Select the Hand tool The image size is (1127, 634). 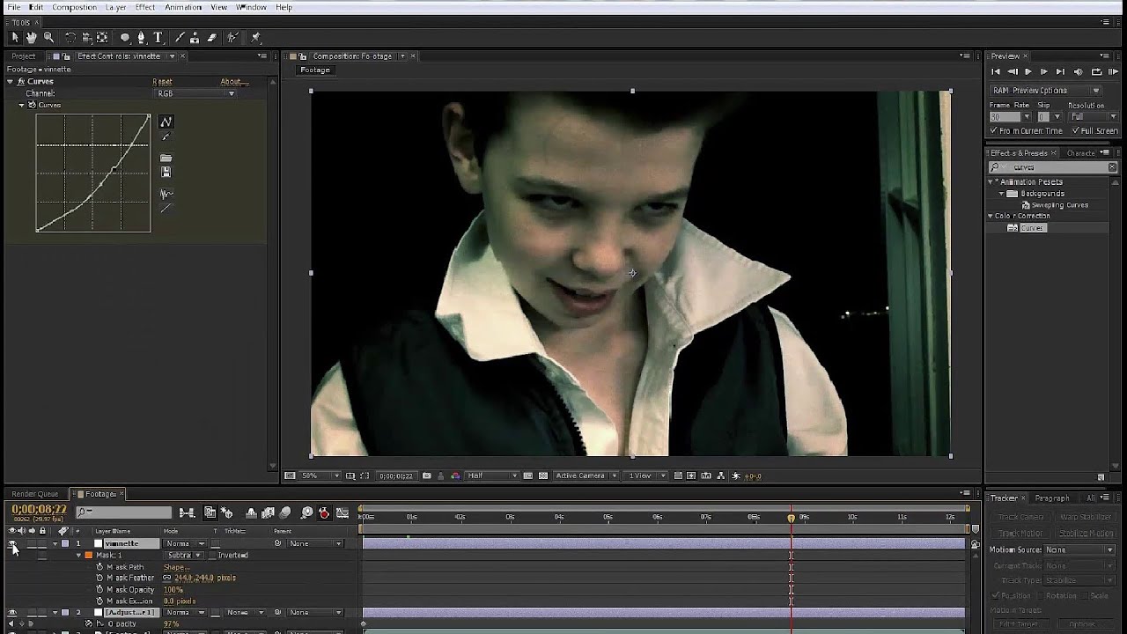31,37
